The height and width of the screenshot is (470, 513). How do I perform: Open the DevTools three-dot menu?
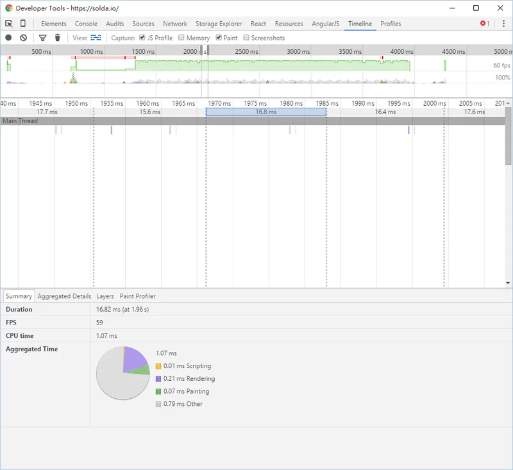(x=503, y=24)
